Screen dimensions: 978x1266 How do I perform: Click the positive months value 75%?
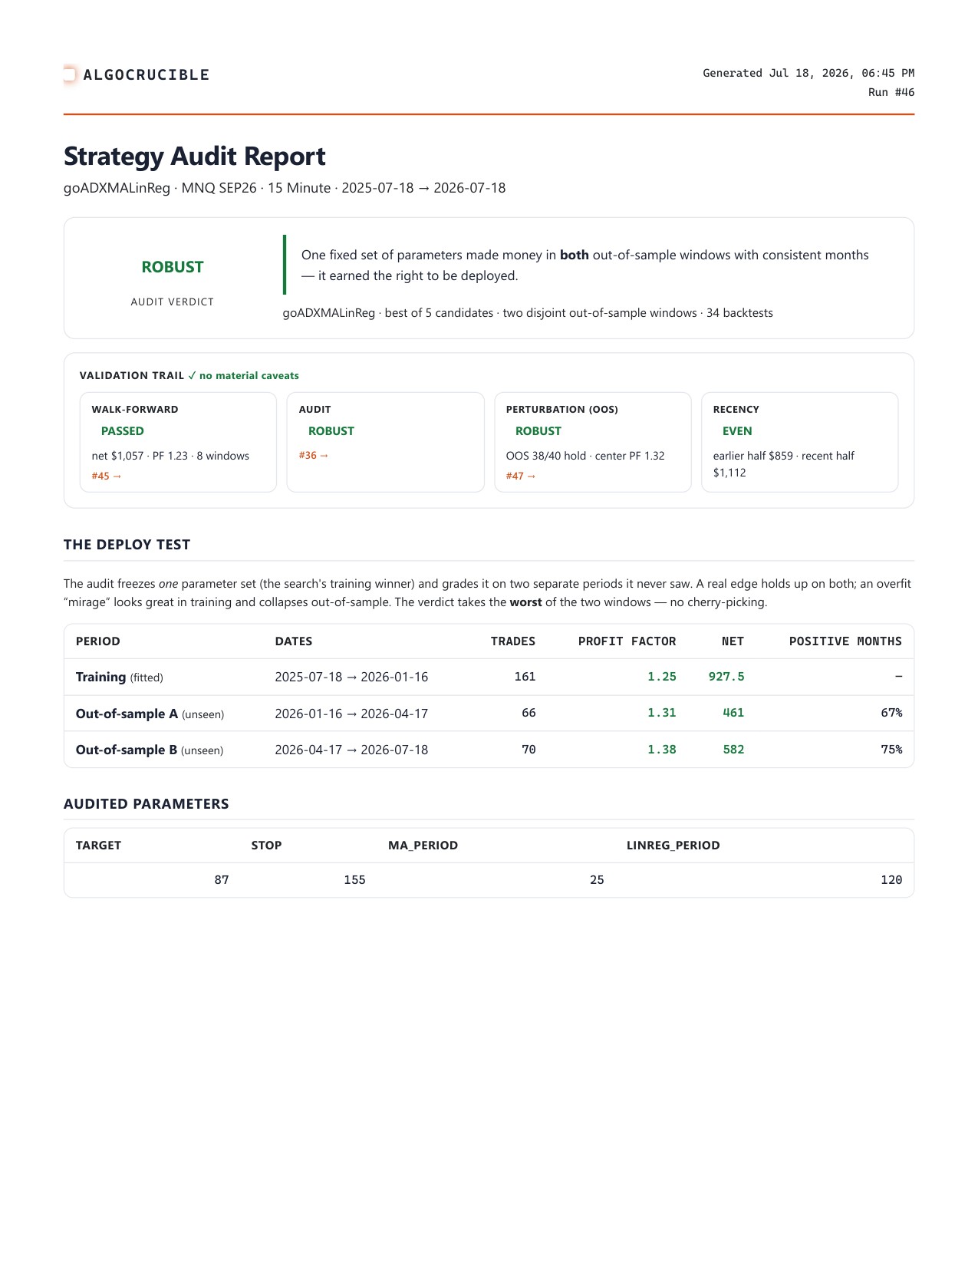[891, 750]
